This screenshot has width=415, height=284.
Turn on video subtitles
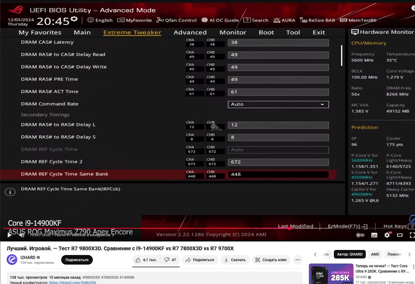[x=374, y=235]
